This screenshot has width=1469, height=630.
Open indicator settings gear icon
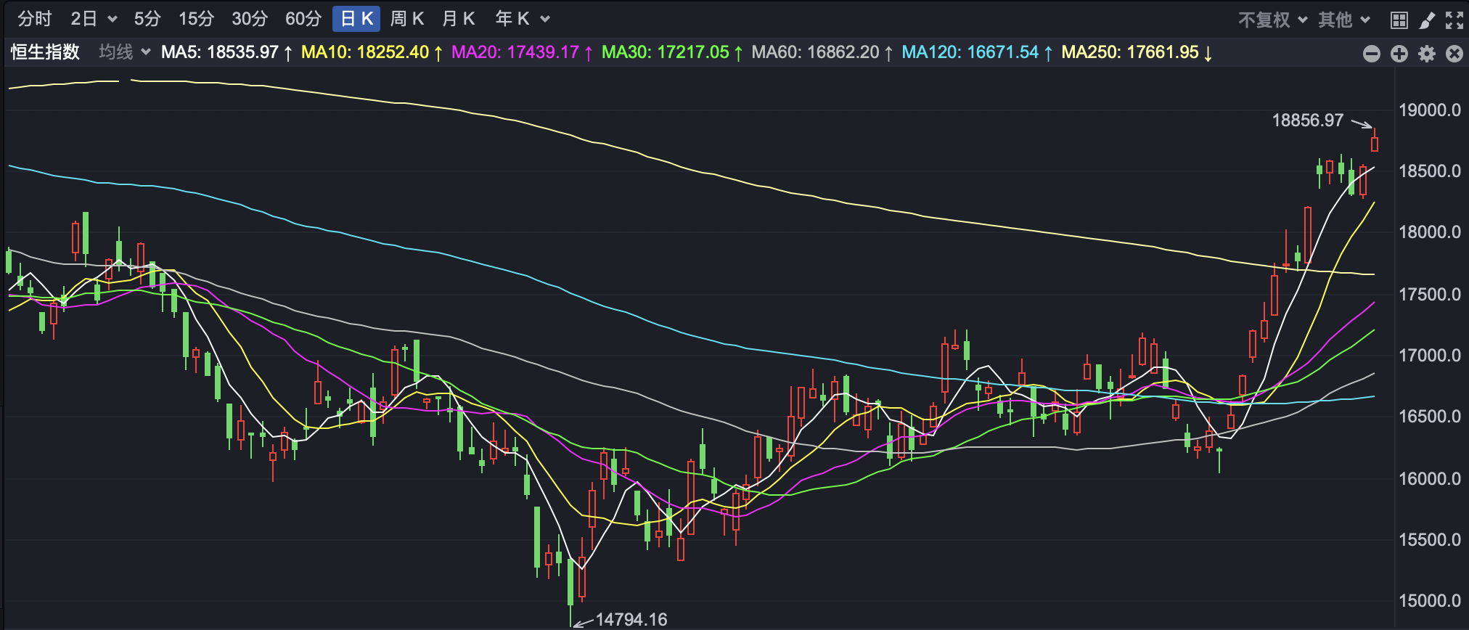click(x=1426, y=54)
